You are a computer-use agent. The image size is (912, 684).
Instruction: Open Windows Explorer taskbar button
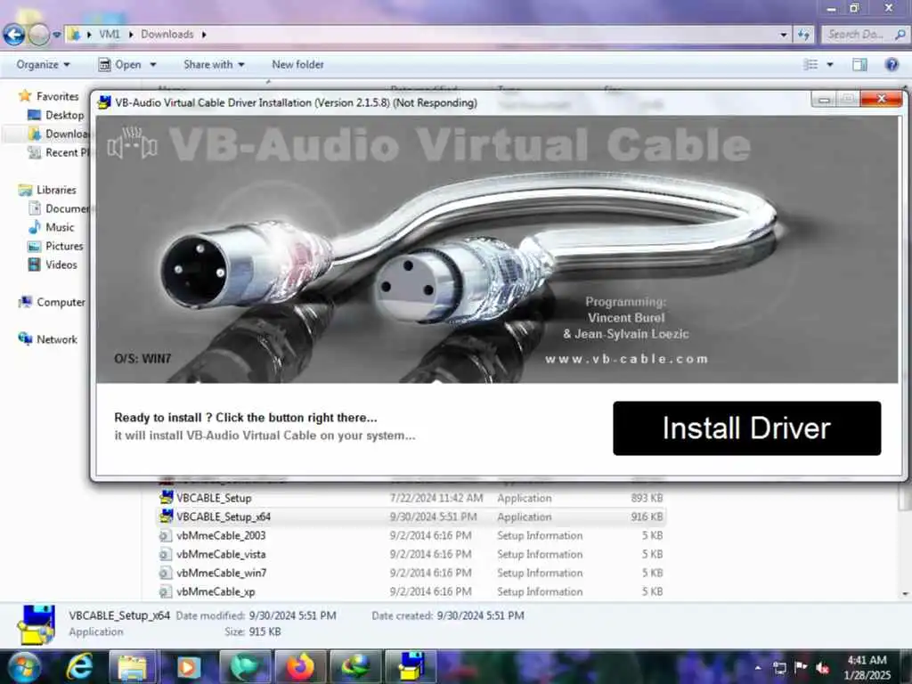pos(132,666)
